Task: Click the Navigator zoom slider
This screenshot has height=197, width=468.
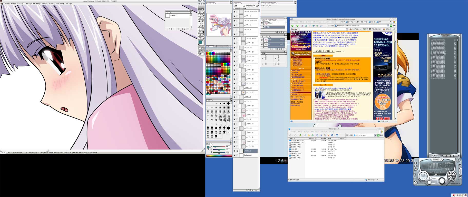Action: click(222, 46)
